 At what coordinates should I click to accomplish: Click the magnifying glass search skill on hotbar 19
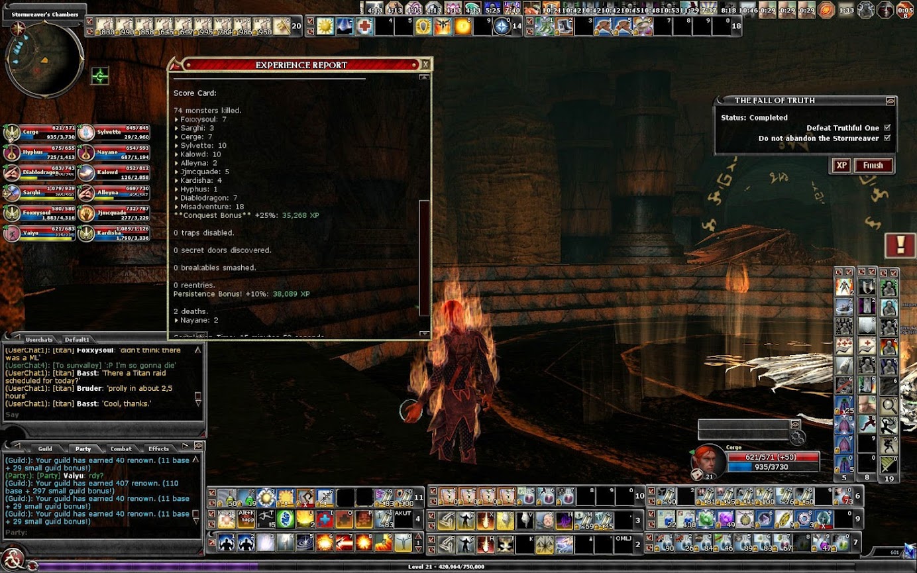(889, 405)
